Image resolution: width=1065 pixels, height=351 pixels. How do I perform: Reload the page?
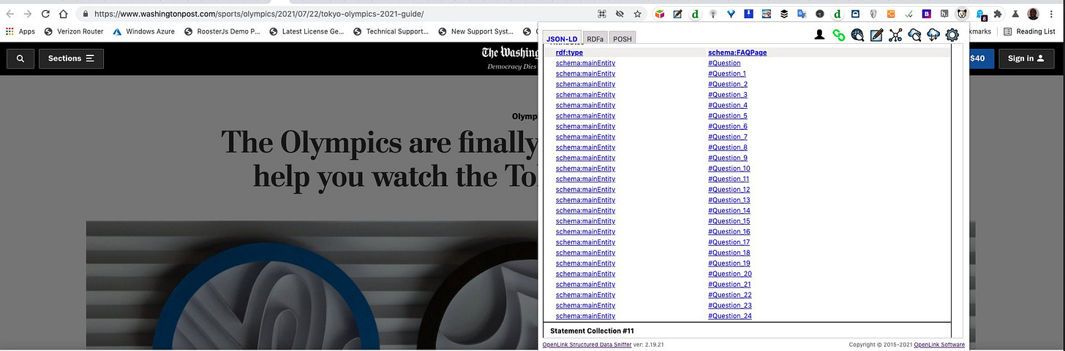[x=45, y=14]
